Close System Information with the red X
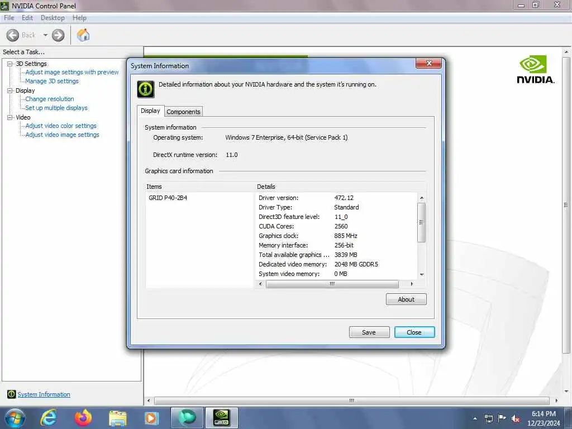Viewport: 572px width, 429px height. pyautogui.click(x=428, y=64)
